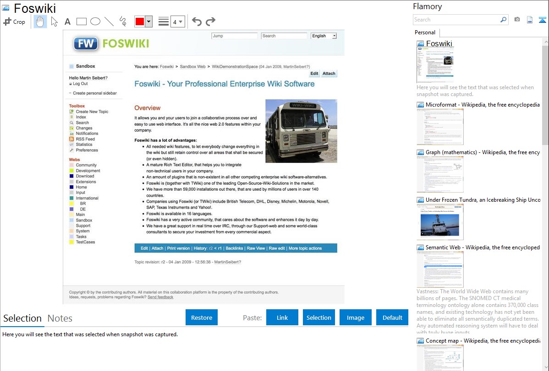This screenshot has width=549, height=371.
Task: Select the Microformat snapshot thumbnail
Action: (x=440, y=127)
